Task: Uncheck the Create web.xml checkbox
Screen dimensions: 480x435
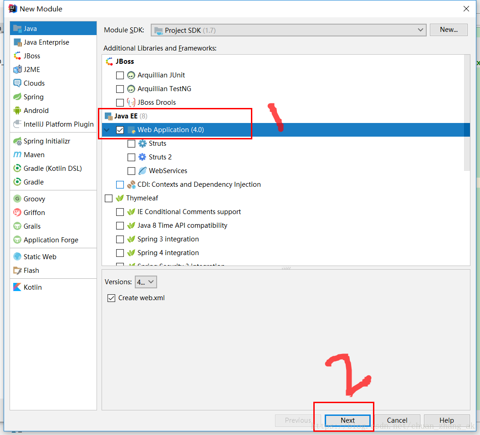Action: coord(112,298)
